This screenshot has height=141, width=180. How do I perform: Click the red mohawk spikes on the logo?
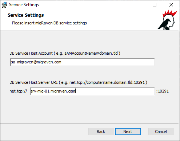[x=169, y=13]
